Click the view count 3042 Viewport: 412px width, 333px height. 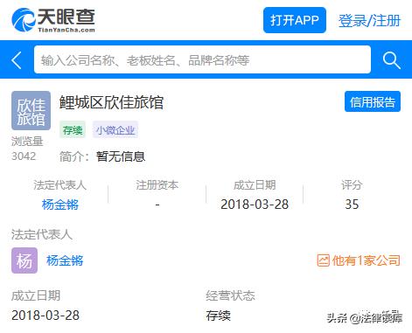[x=24, y=156]
